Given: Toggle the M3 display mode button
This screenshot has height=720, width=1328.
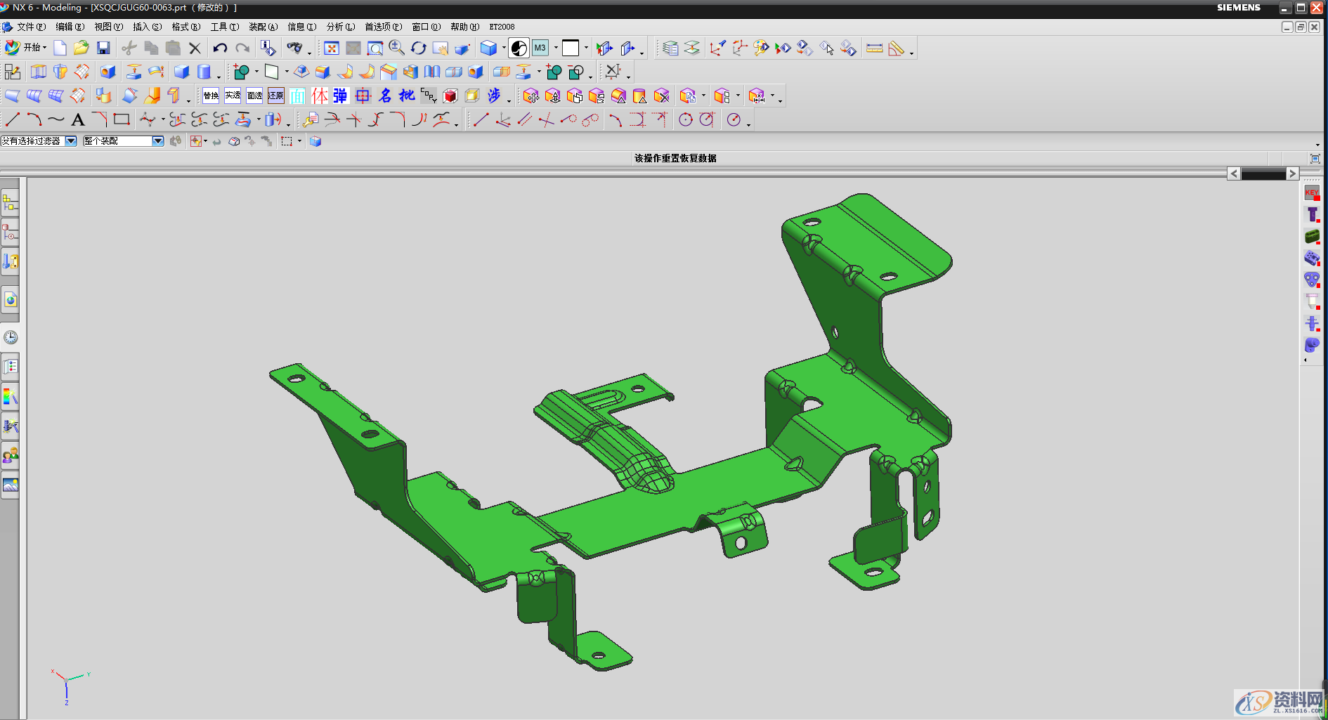Looking at the screenshot, I should pos(540,48).
